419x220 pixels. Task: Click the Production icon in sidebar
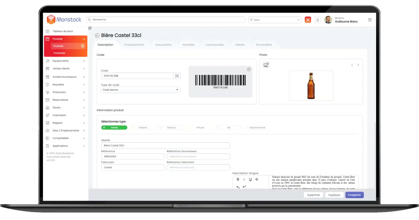(47, 92)
